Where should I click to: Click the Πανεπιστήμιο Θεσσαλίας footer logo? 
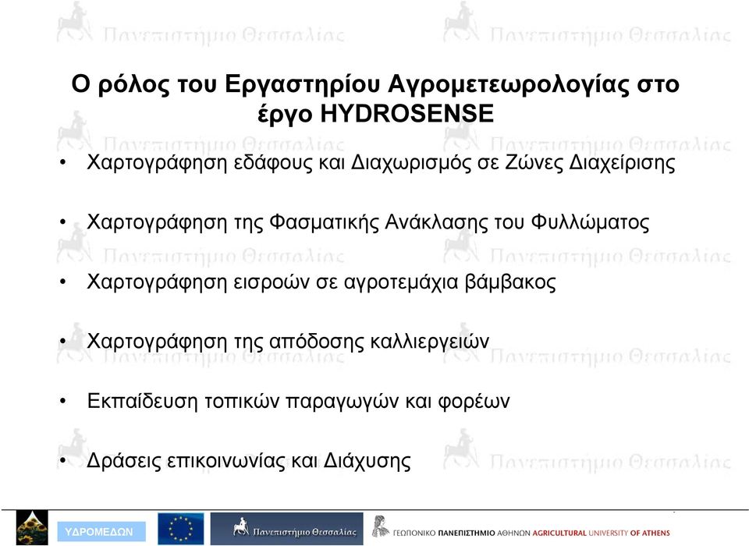point(286,529)
